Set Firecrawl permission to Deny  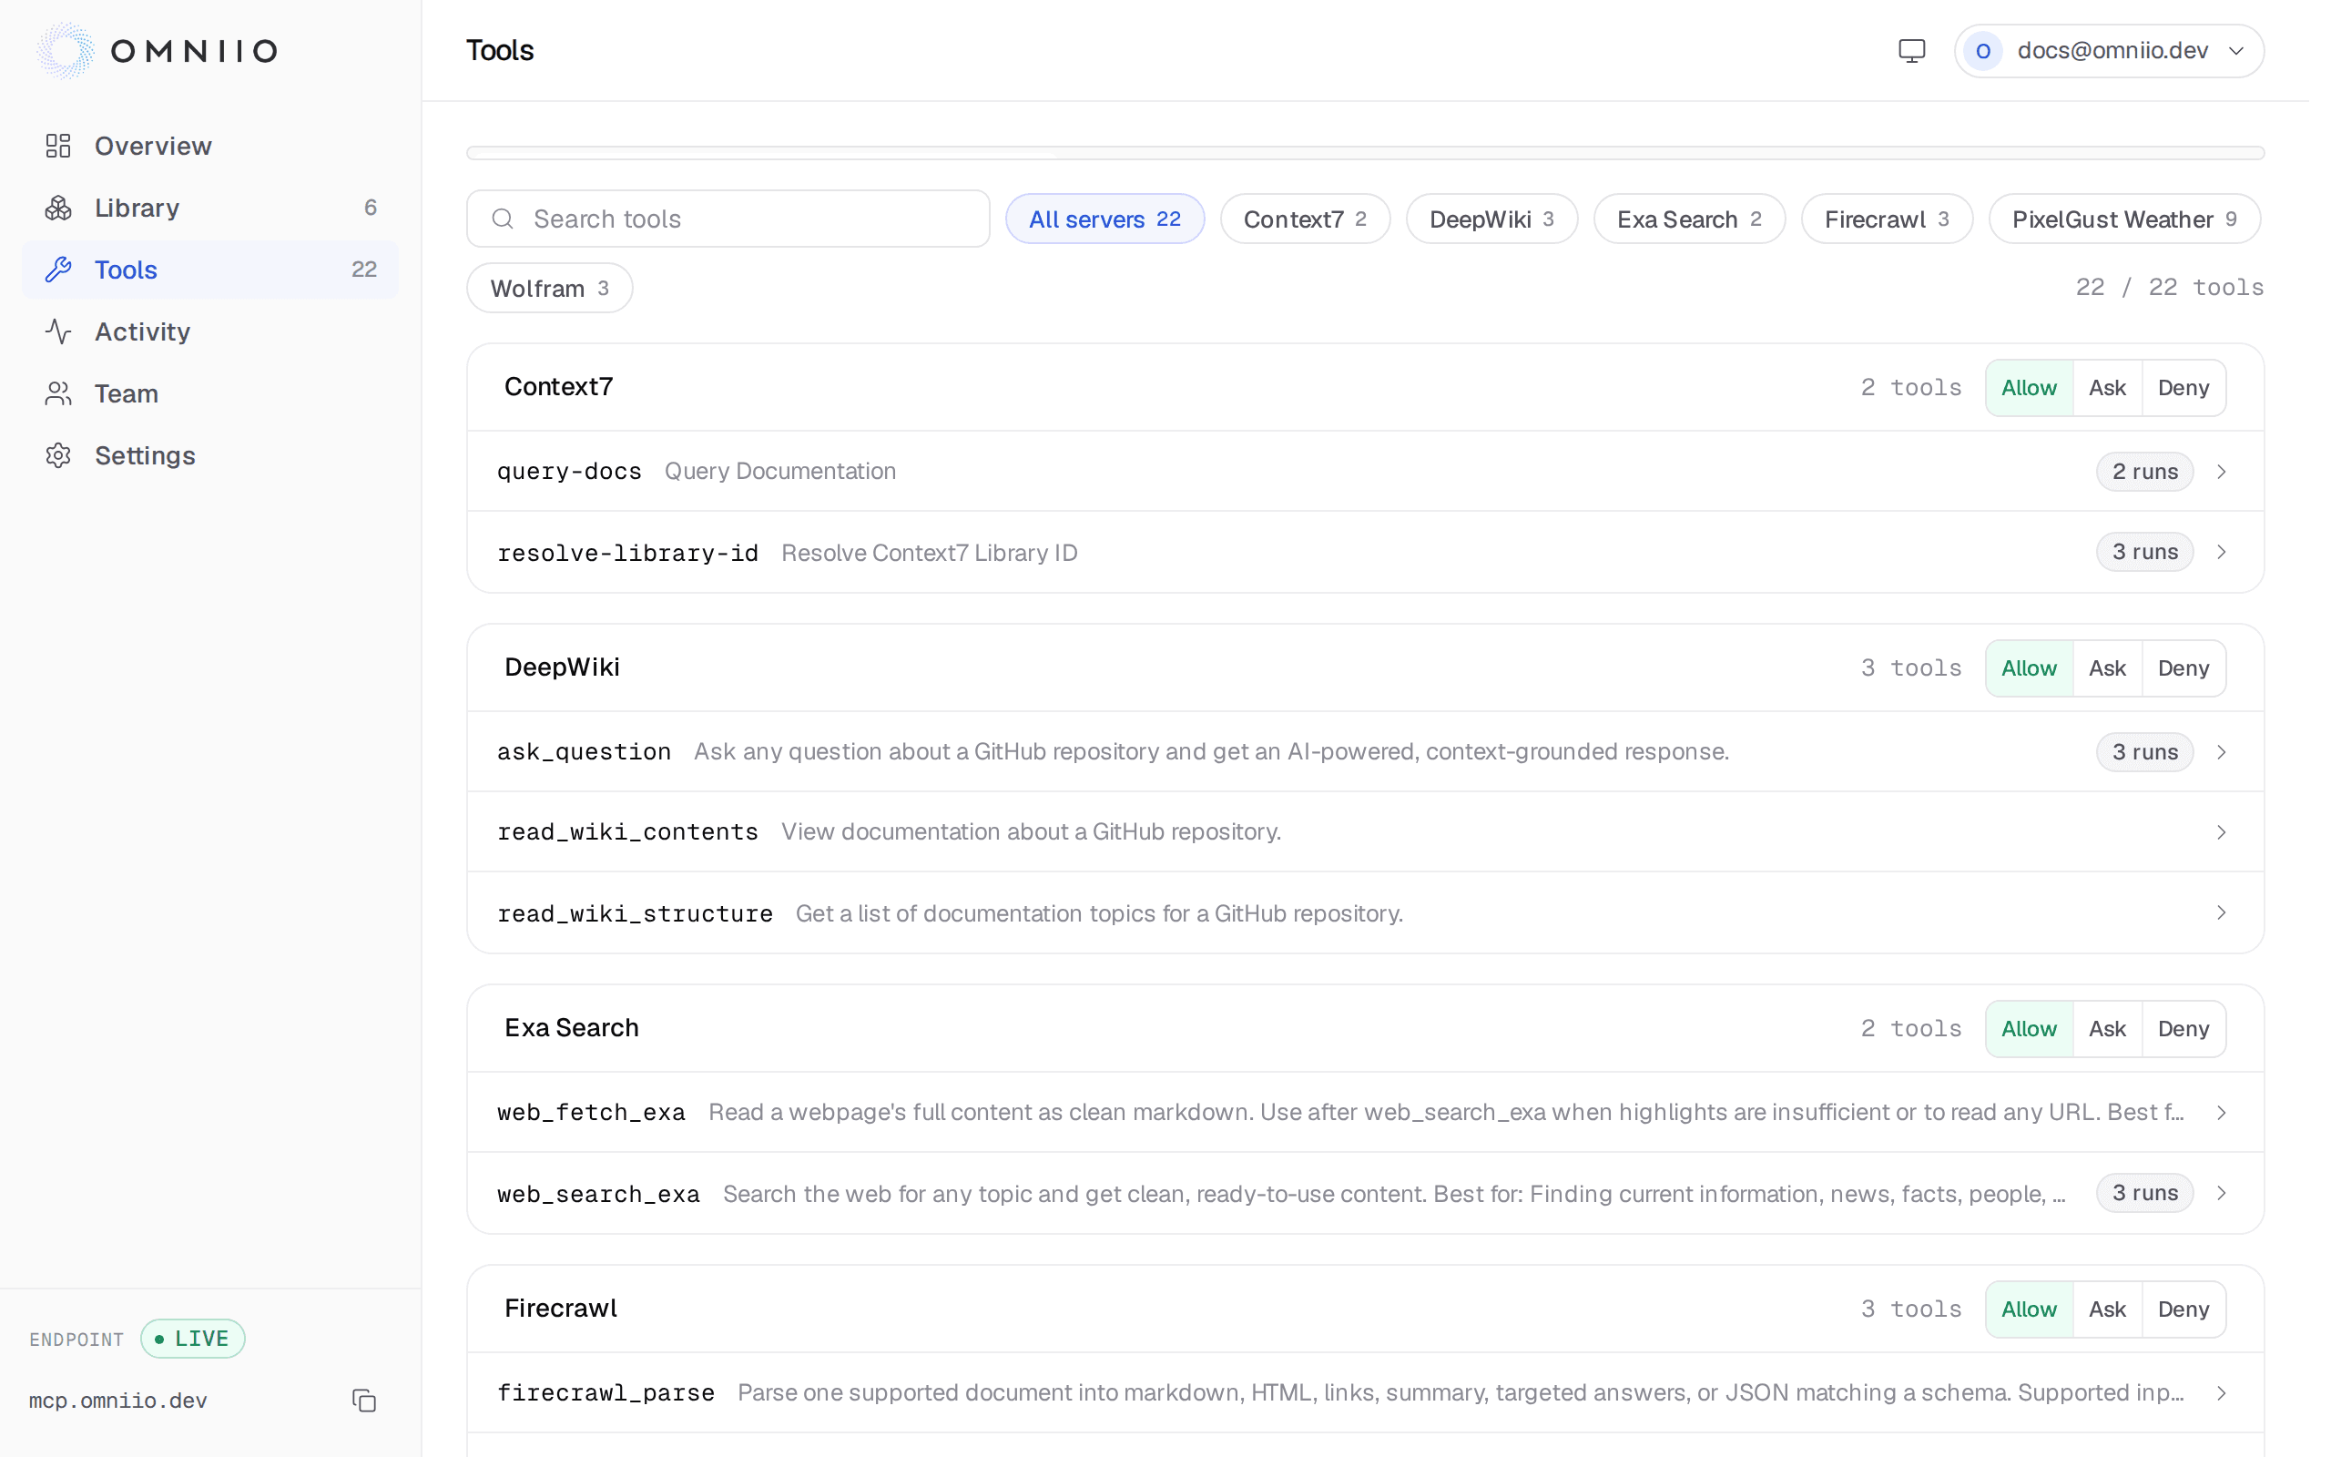[x=2183, y=1309]
